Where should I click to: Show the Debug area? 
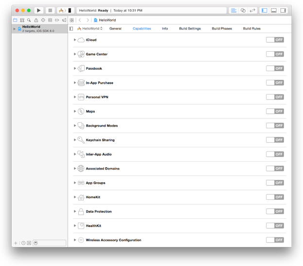pyautogui.click(x=274, y=10)
